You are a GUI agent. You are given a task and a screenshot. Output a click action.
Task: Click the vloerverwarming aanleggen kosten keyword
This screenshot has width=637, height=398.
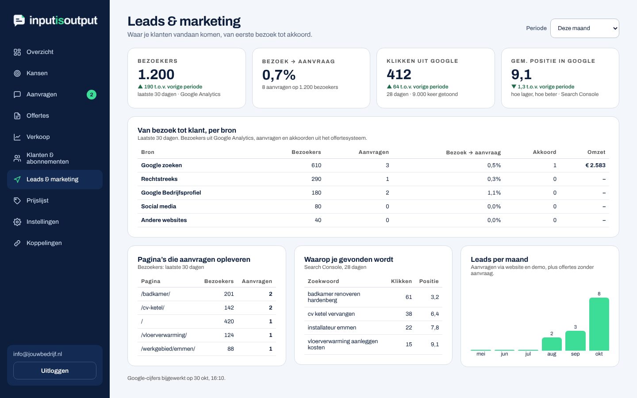343,344
